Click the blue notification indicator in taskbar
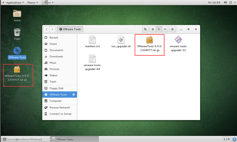 point(234,139)
